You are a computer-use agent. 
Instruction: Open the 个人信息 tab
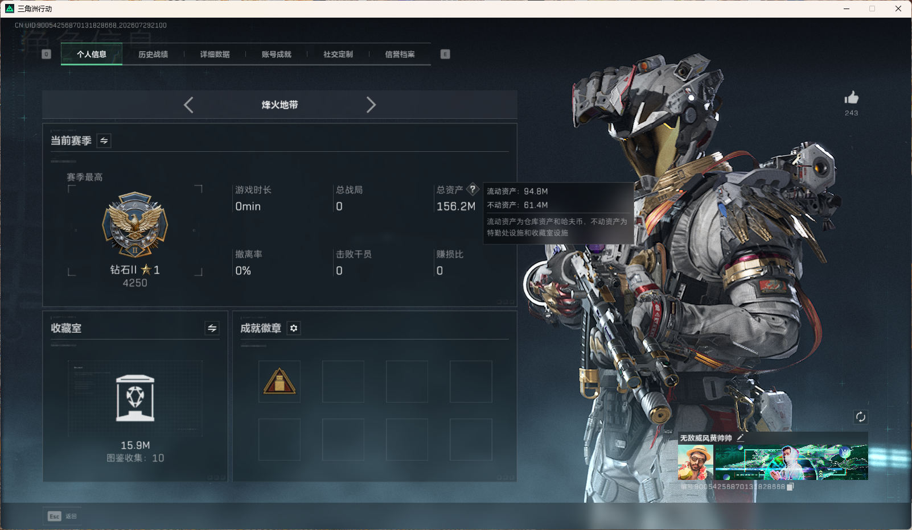point(92,54)
